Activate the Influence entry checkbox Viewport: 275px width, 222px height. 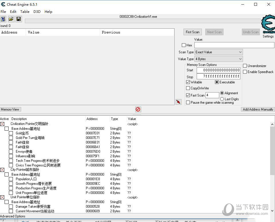(x=11, y=156)
